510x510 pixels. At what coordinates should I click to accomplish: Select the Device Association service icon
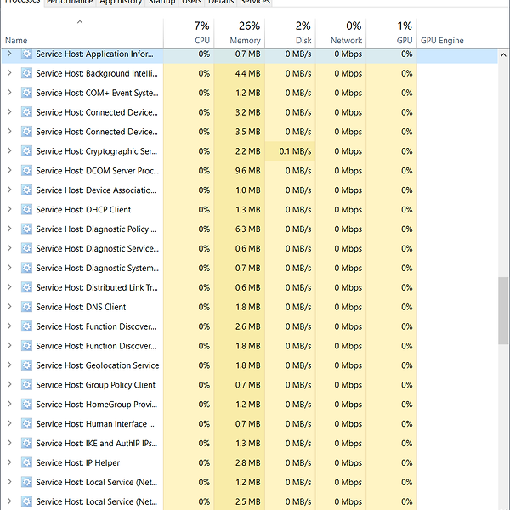(26, 190)
